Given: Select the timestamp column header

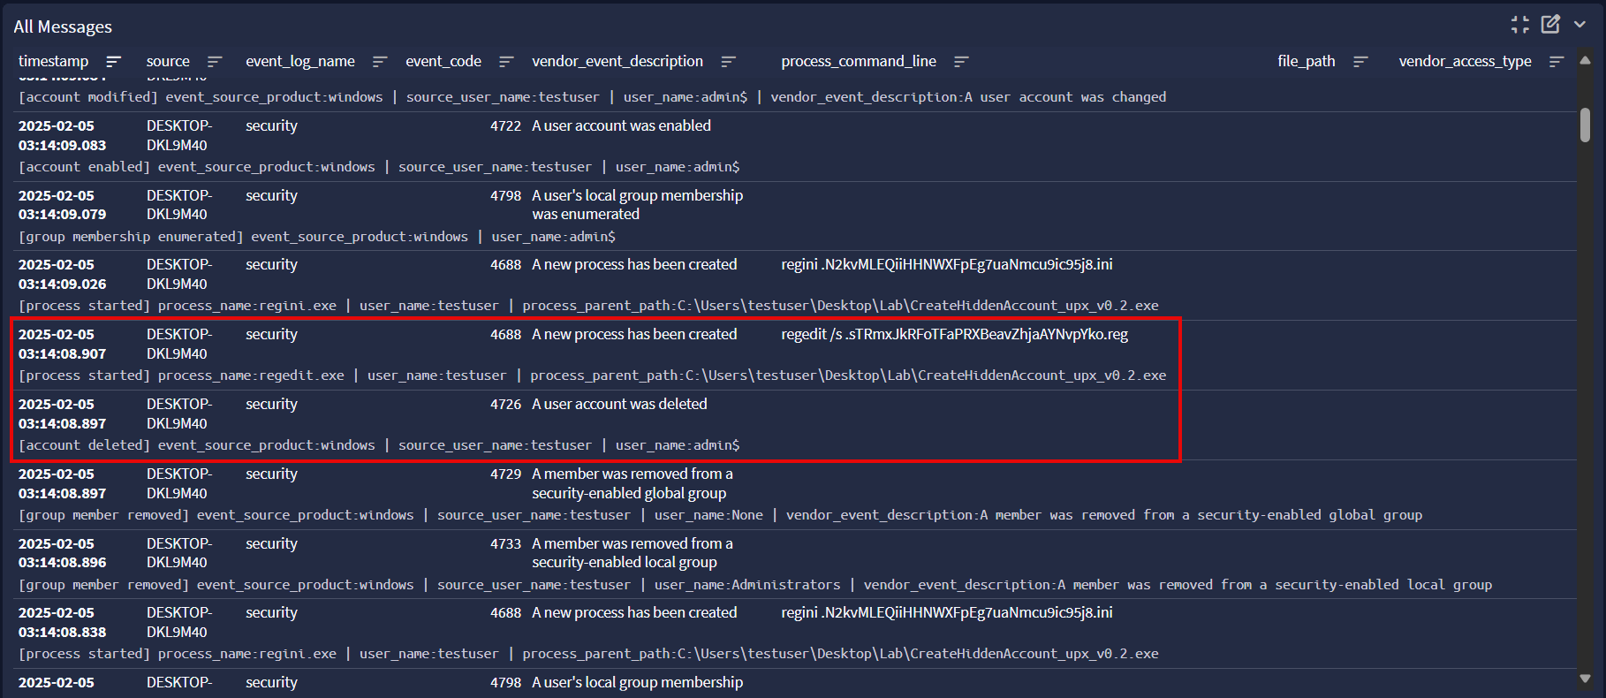Looking at the screenshot, I should coord(54,62).
